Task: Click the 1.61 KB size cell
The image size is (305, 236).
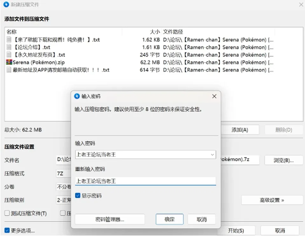Action: pyautogui.click(x=151, y=47)
